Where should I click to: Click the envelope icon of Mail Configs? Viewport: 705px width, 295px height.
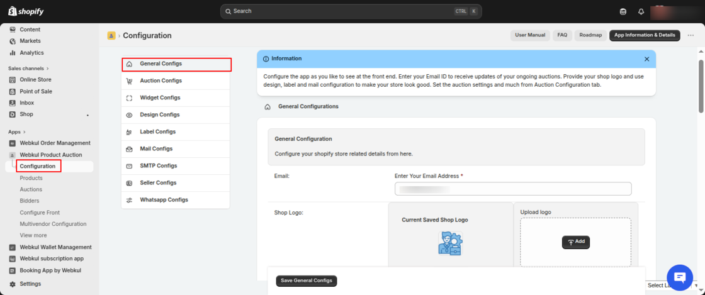point(130,149)
